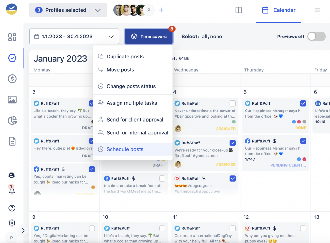This screenshot has width=330, height=243.
Task: Click the Time savers button
Action: [x=149, y=37]
